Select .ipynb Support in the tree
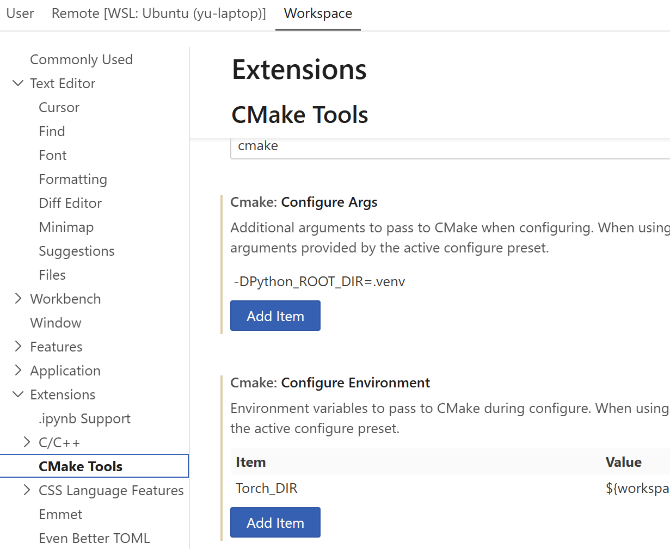The height and width of the screenshot is (549, 670). coord(84,418)
